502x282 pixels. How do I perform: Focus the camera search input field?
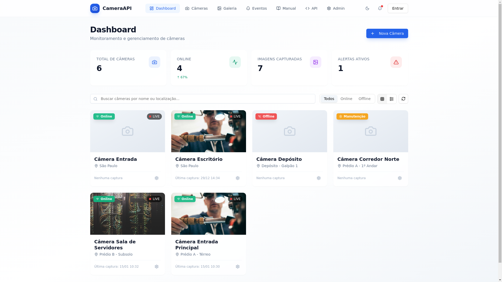(x=203, y=99)
